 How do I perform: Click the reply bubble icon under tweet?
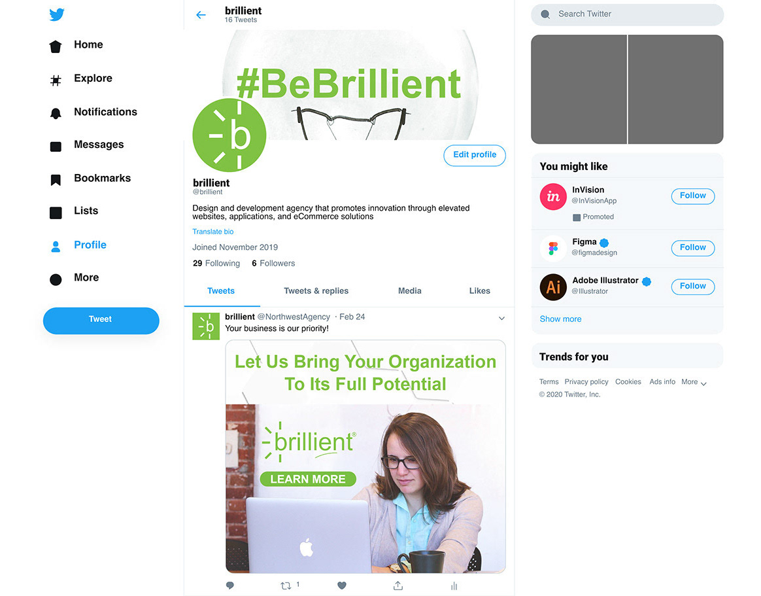tap(230, 586)
